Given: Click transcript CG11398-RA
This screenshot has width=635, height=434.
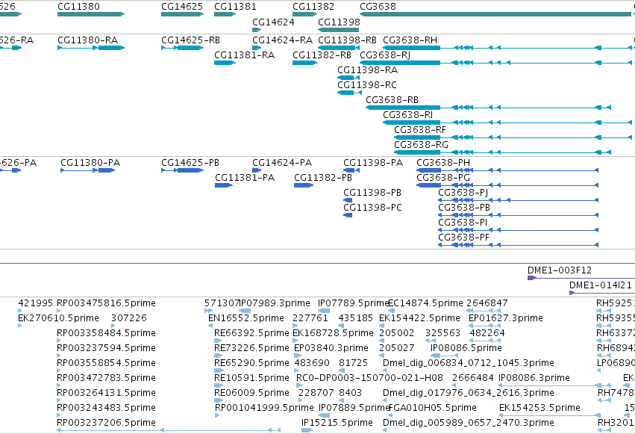Looking at the screenshot, I should tap(348, 78).
